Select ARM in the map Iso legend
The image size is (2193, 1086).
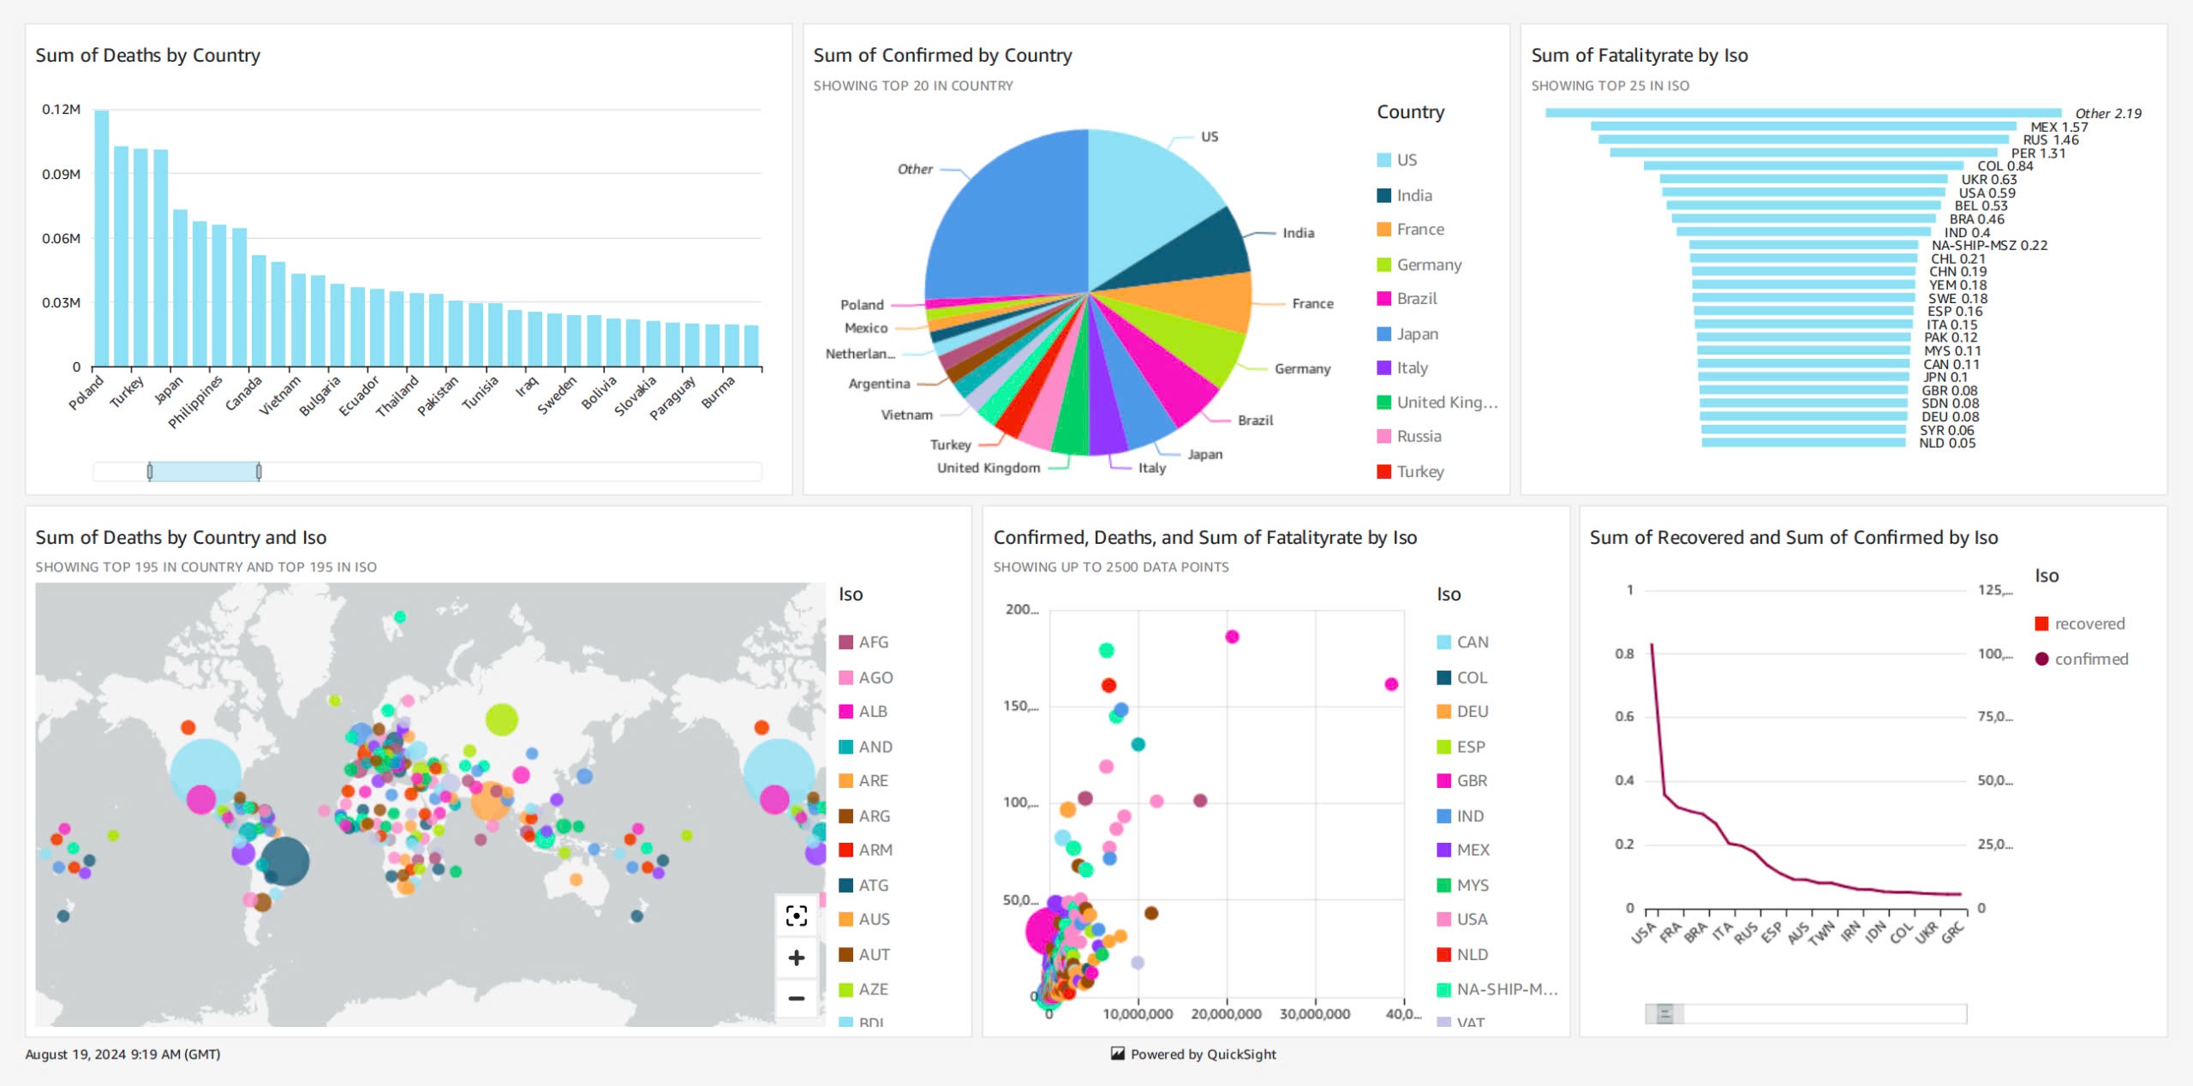point(866,850)
